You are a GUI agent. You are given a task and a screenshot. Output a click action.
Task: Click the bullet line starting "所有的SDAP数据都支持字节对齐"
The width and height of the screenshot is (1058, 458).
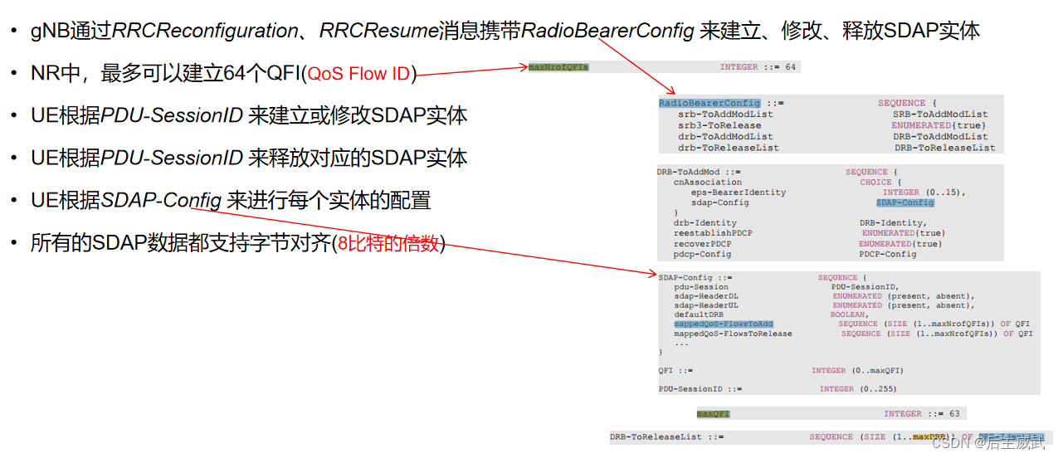click(x=238, y=243)
